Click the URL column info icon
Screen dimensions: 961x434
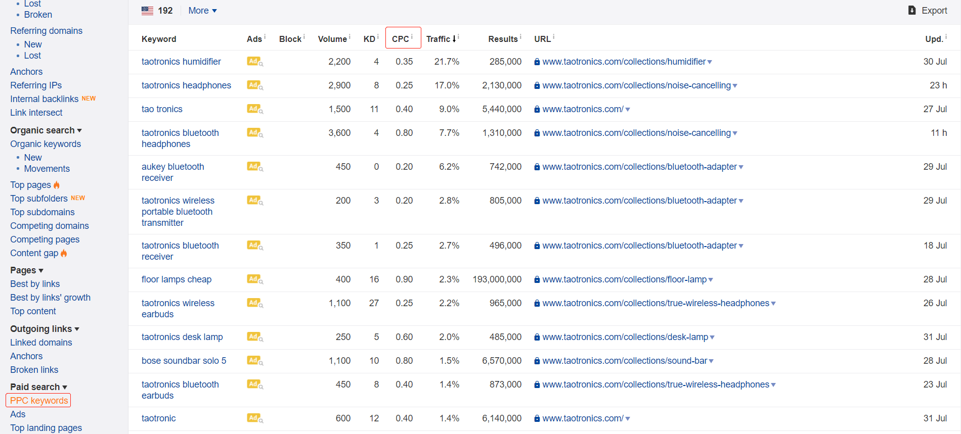[x=554, y=36]
